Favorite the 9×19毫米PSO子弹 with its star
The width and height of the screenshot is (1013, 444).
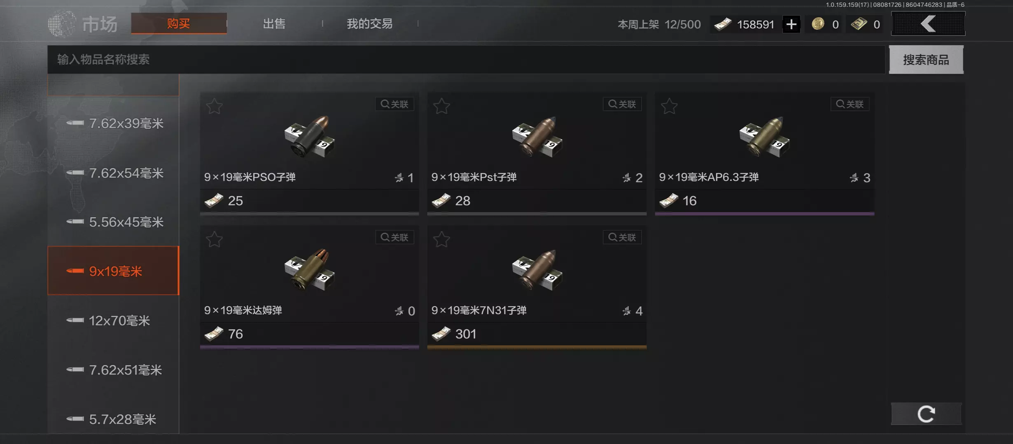pos(215,106)
